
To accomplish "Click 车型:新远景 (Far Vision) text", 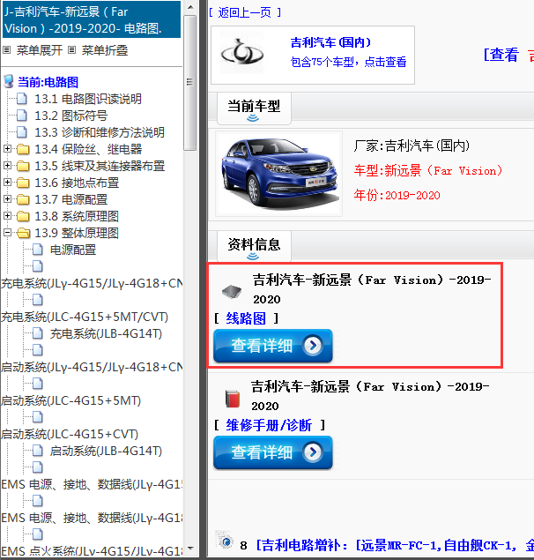I will 428,170.
